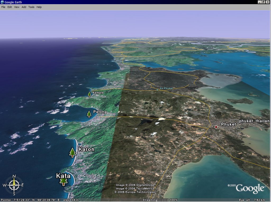This screenshot has width=271, height=202.
Task: Select the Kamala placemark label
Action: point(98,93)
